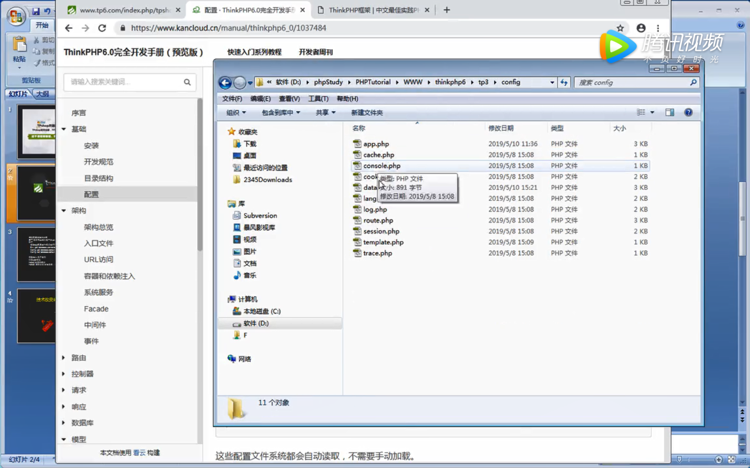The width and height of the screenshot is (750, 468).
Task: Expand the 控制器 section in manual sidebar
Action: coord(64,374)
